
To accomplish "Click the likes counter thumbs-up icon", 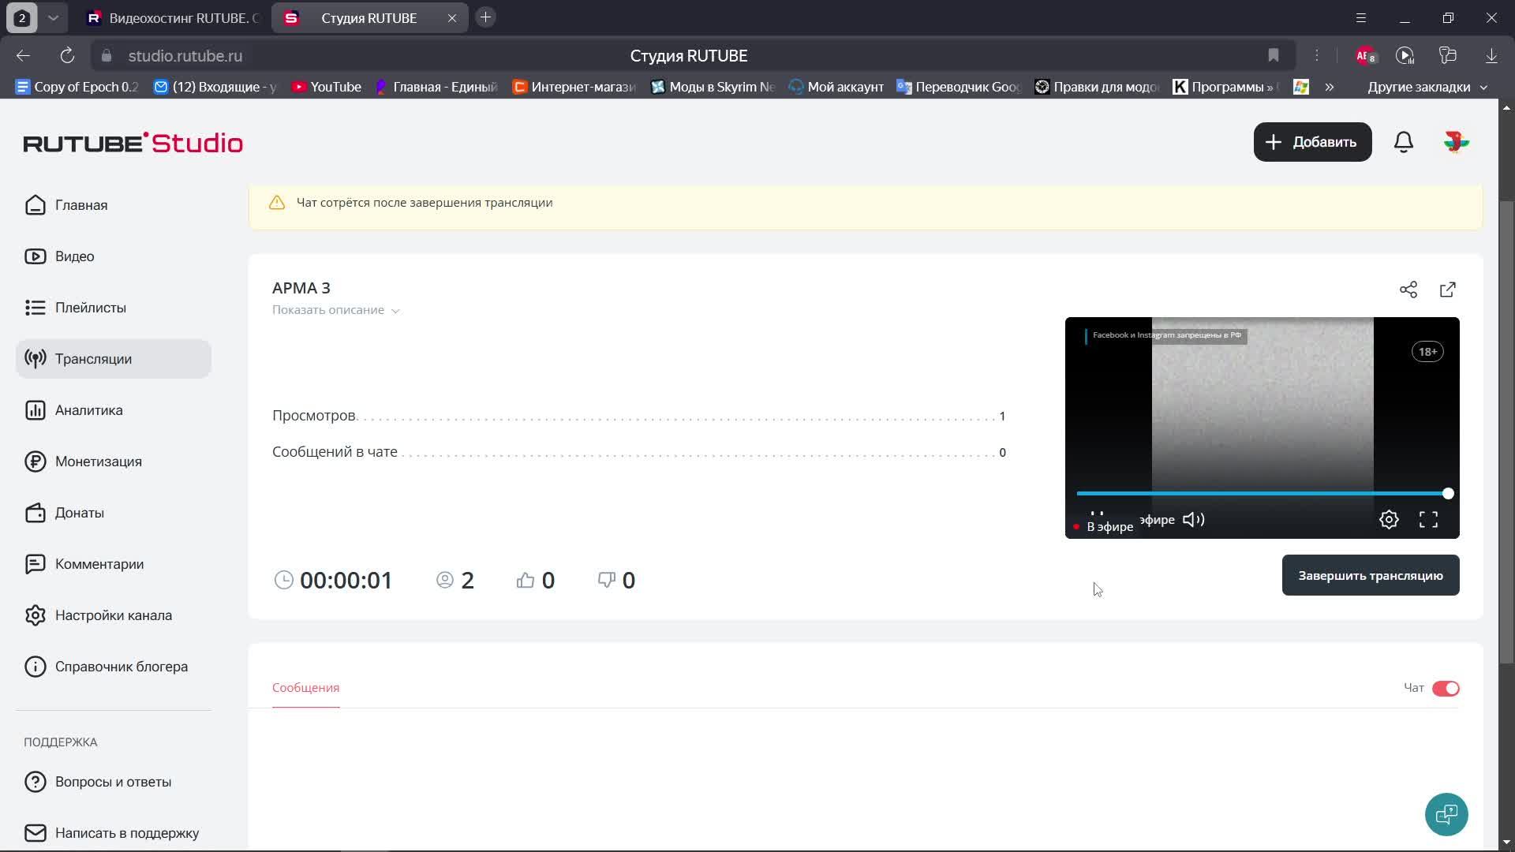I will (x=526, y=581).
